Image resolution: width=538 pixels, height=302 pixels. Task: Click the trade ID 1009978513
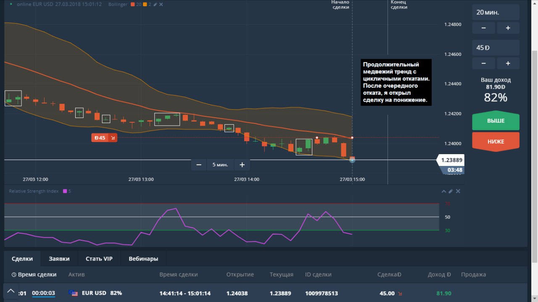pyautogui.click(x=322, y=293)
